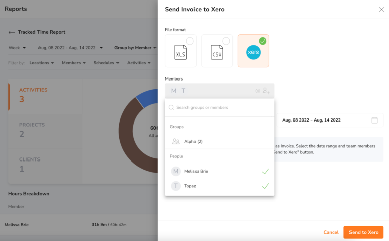The width and height of the screenshot is (389, 241).
Task: Click the Aug. 08 2022 - Aug. 14 2022 date field in panel
Action: tap(330, 120)
